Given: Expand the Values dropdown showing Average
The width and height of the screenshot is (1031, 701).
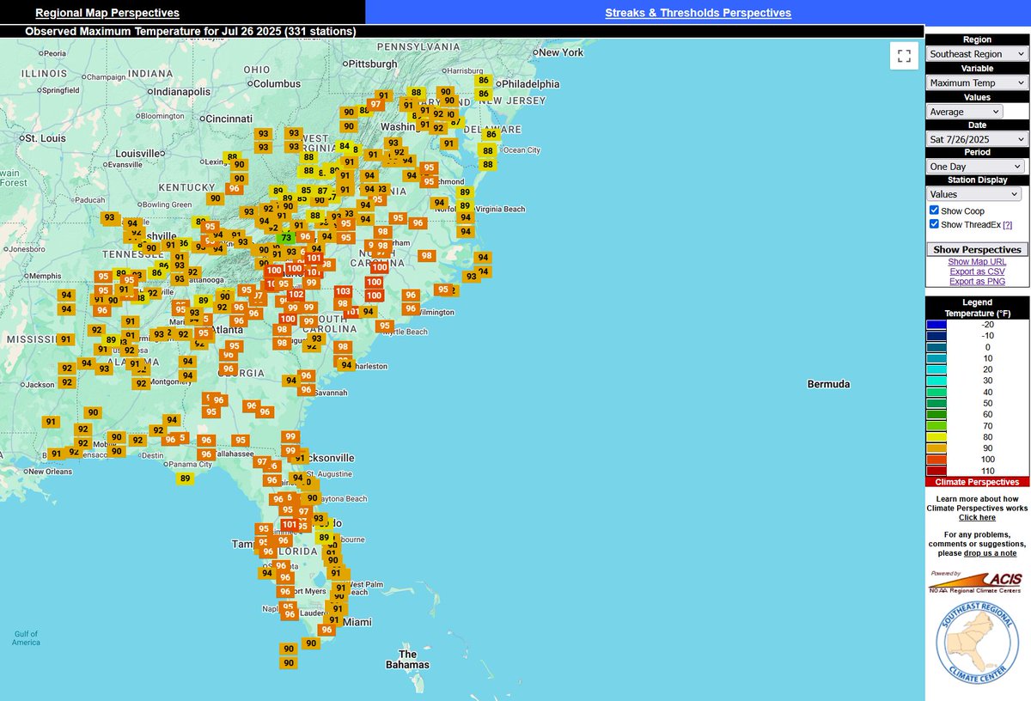Looking at the screenshot, I should 962,111.
